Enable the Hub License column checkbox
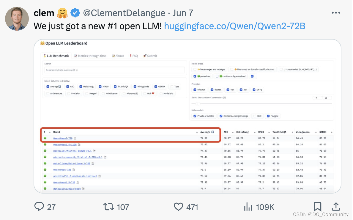 103,93
